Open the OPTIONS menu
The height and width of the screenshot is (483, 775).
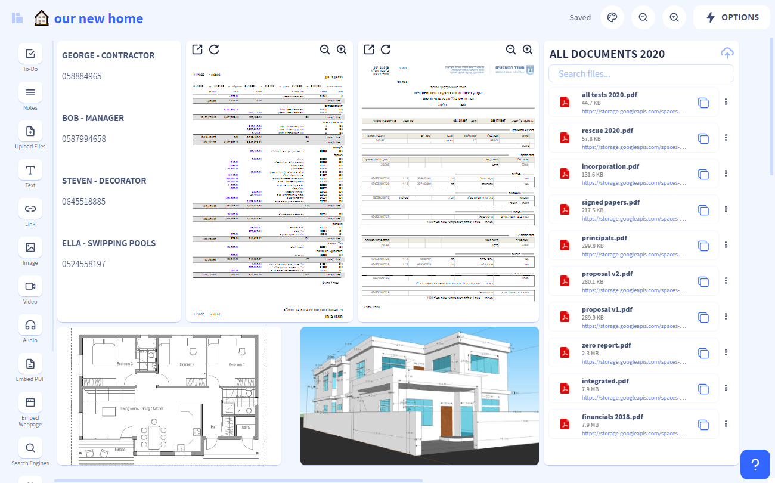pos(731,17)
